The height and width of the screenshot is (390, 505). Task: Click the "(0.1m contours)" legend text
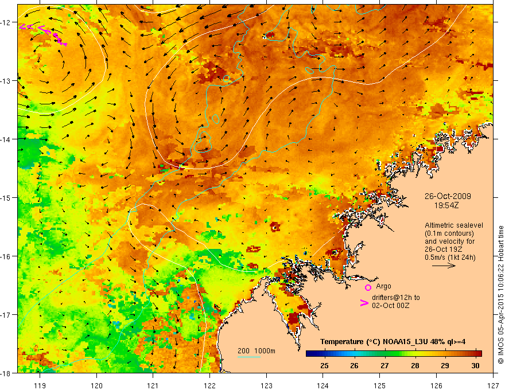point(449,233)
